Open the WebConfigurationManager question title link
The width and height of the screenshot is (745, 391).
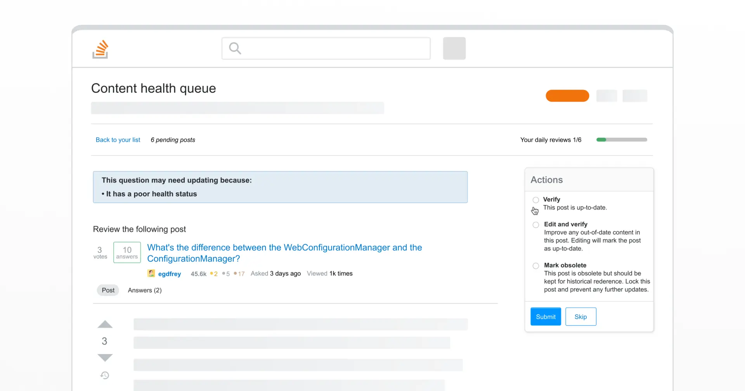pyautogui.click(x=284, y=253)
